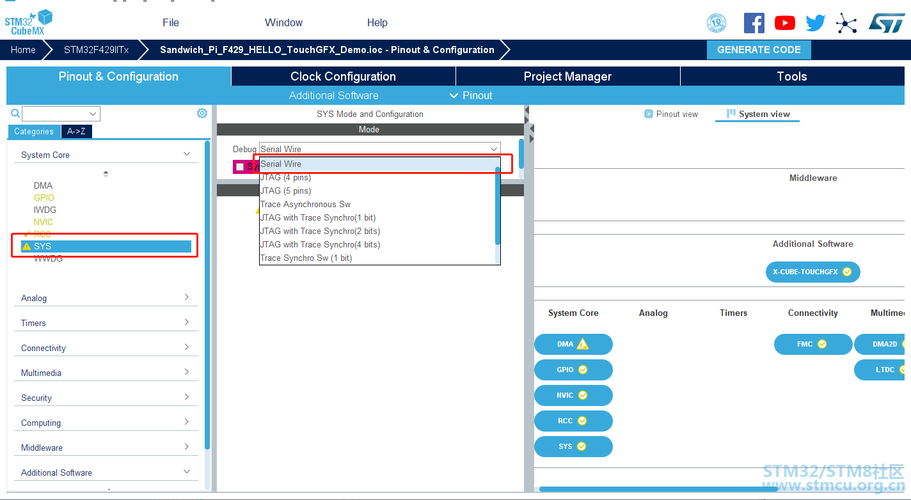This screenshot has width=911, height=500.
Task: Click the System view grid icon
Action: coord(731,114)
